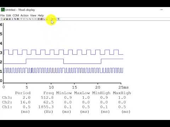Click the TExaS app icon in title bar
The image size is (170, 127).
pyautogui.click(x=3, y=10)
